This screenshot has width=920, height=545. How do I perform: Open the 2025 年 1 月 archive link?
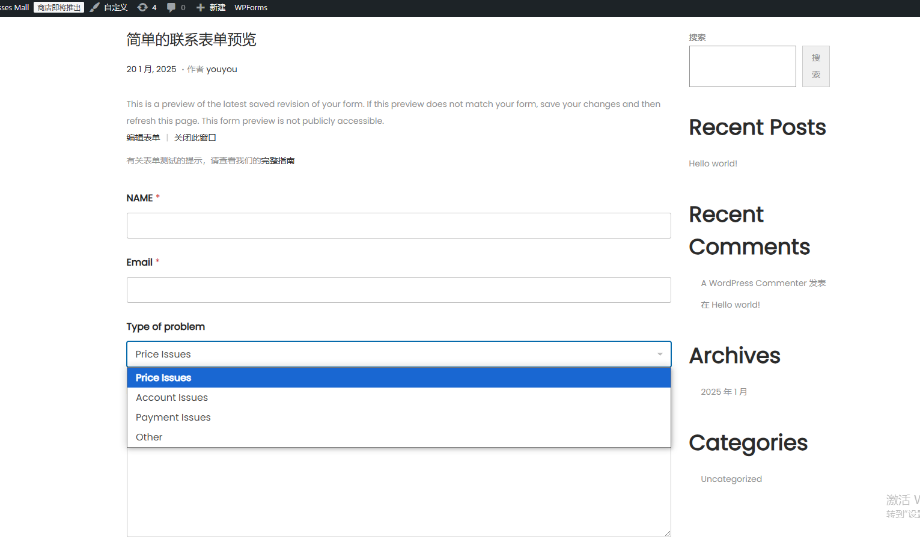coord(724,392)
